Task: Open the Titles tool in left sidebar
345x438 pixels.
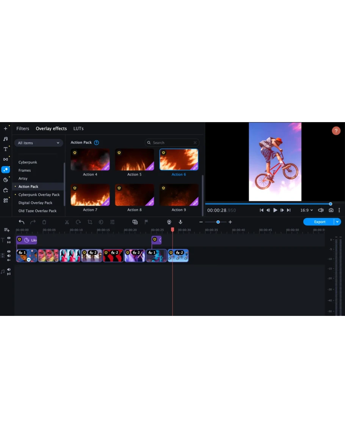Action: (5, 149)
